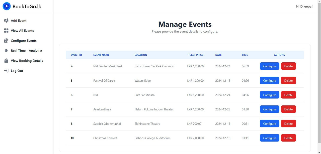Click the Hi Dileepa greeting text
This screenshot has width=321, height=154.
pos(304,7)
